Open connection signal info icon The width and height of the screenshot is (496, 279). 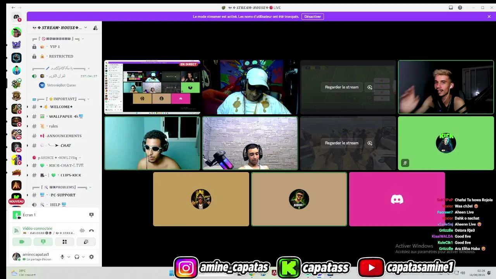[x=16, y=231]
